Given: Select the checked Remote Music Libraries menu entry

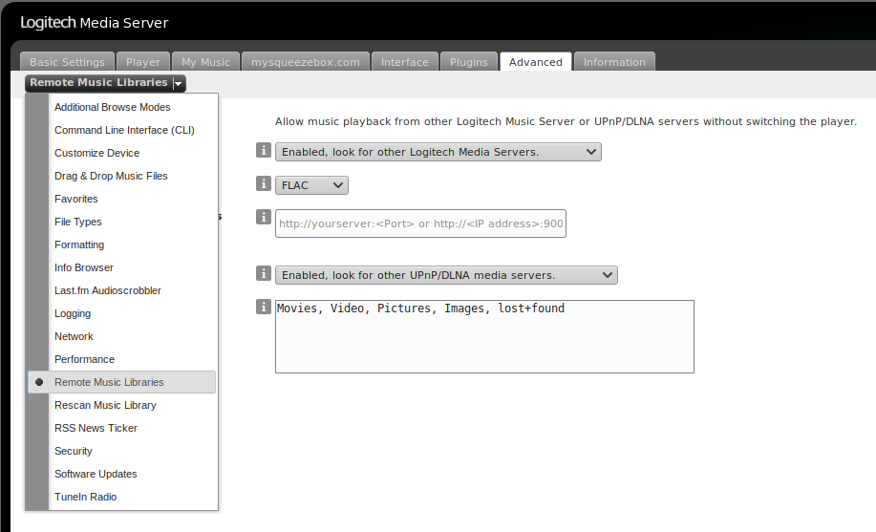Looking at the screenshot, I should click(x=121, y=382).
